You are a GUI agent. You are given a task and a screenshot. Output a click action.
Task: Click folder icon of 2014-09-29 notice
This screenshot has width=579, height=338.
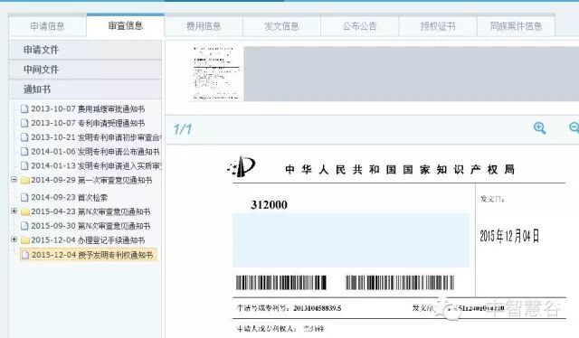pyautogui.click(x=25, y=180)
